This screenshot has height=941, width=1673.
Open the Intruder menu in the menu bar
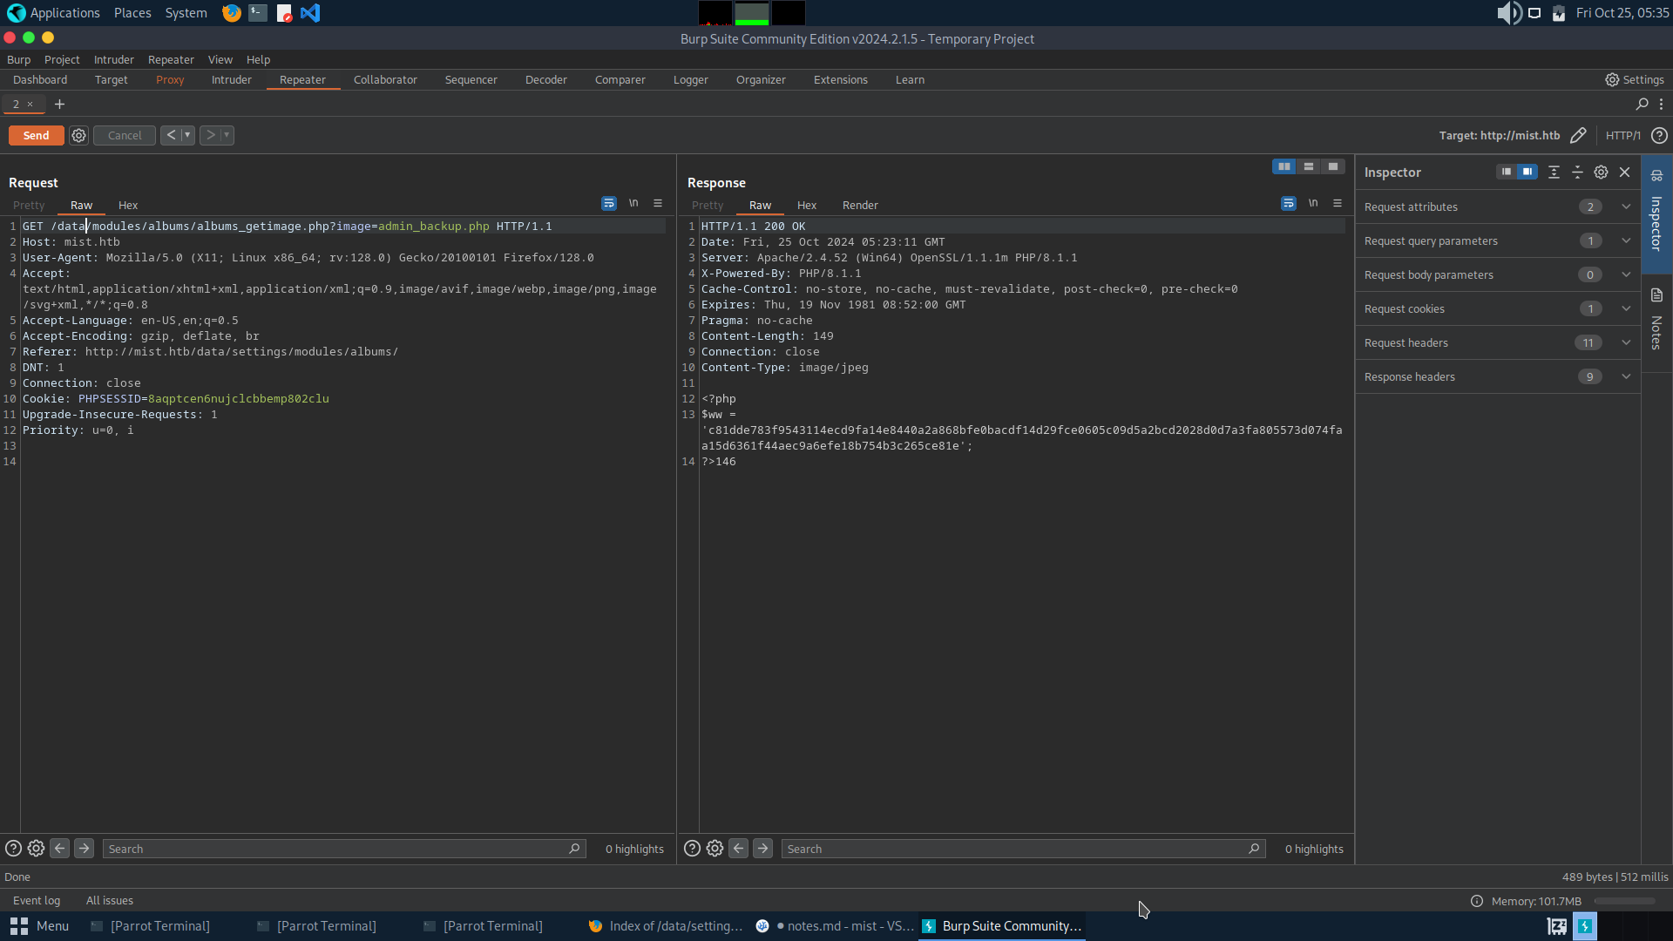click(113, 59)
